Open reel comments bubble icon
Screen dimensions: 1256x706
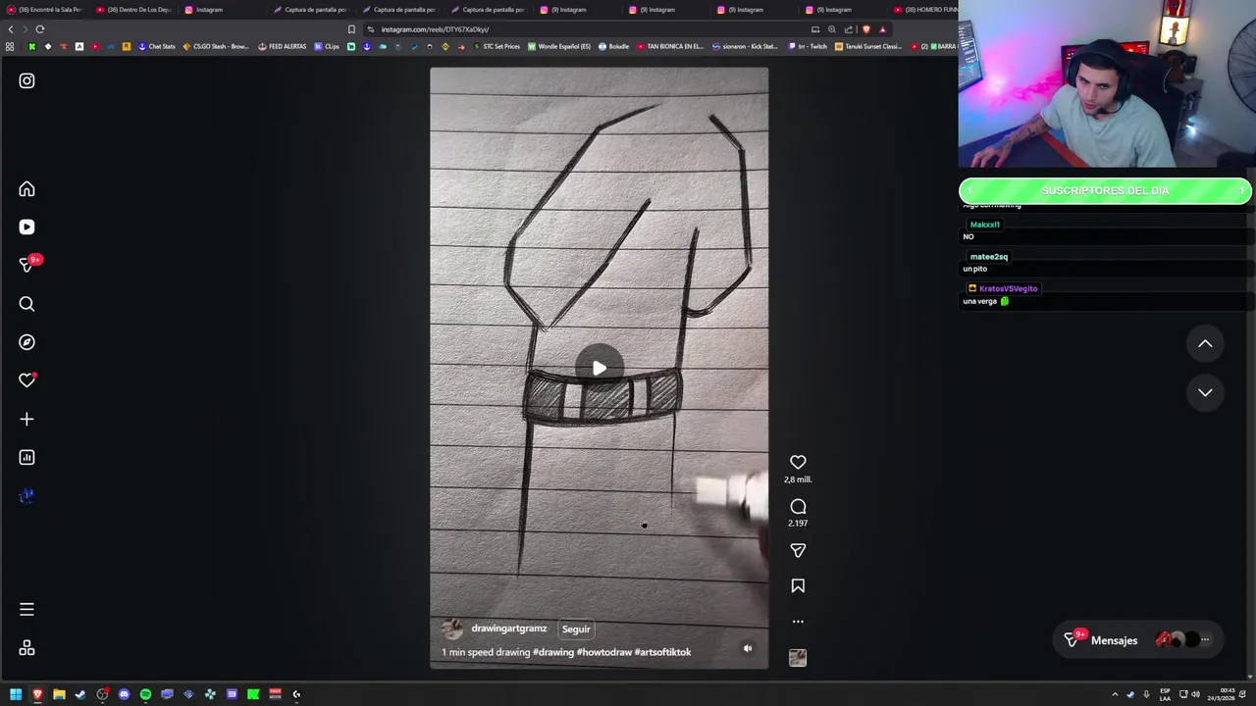798,507
